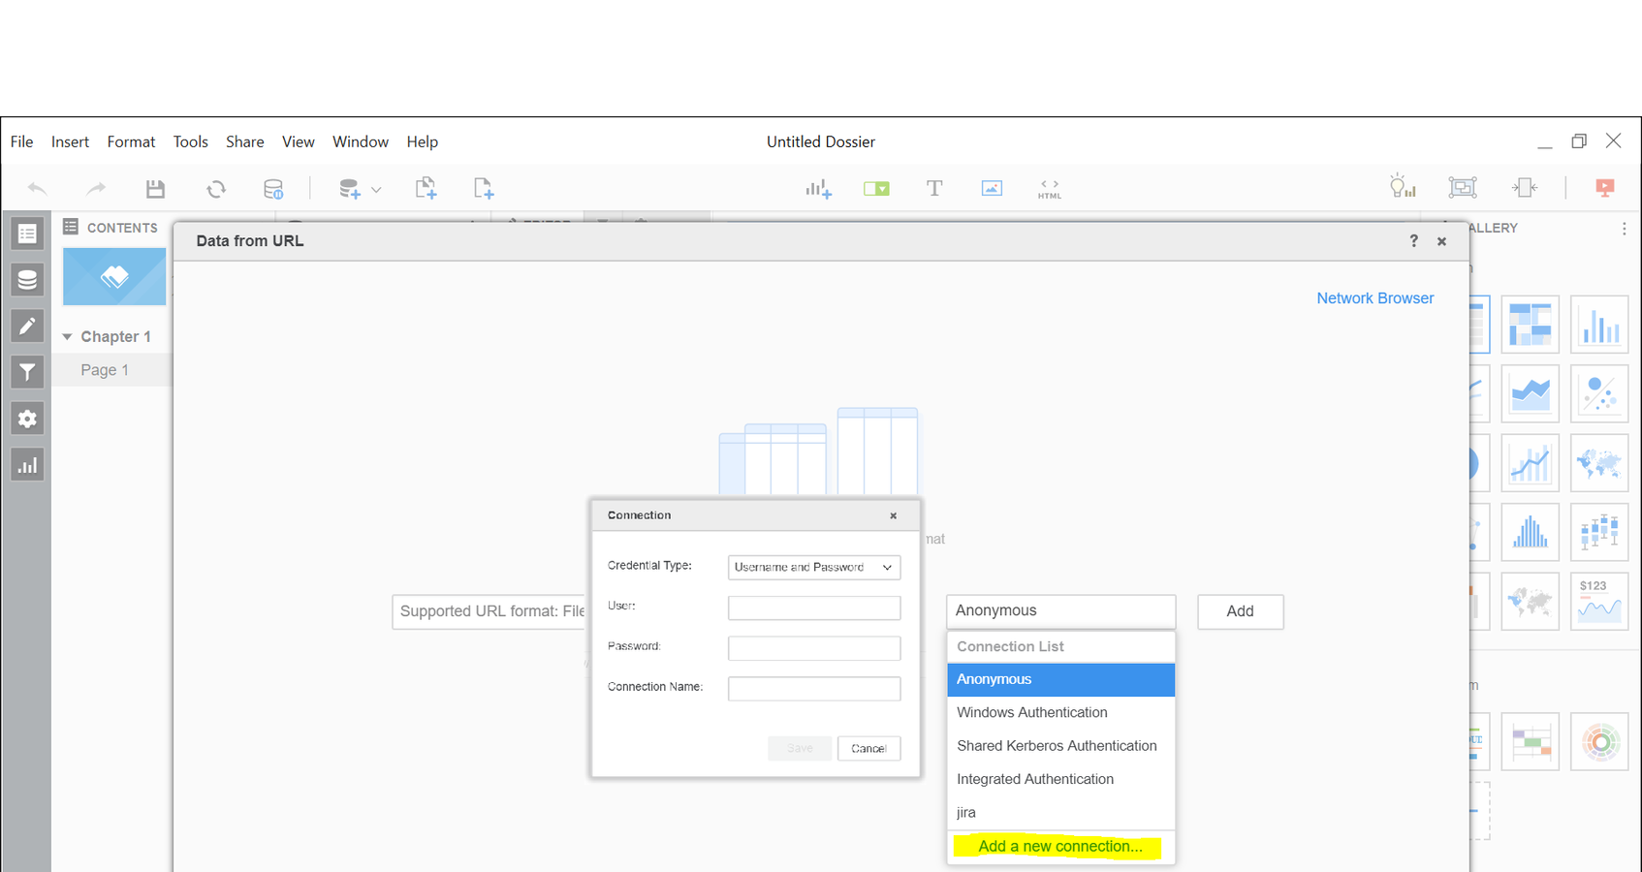Open the chart gallery sidebar icon
Viewport: 1642px width, 872px height.
tap(27, 465)
